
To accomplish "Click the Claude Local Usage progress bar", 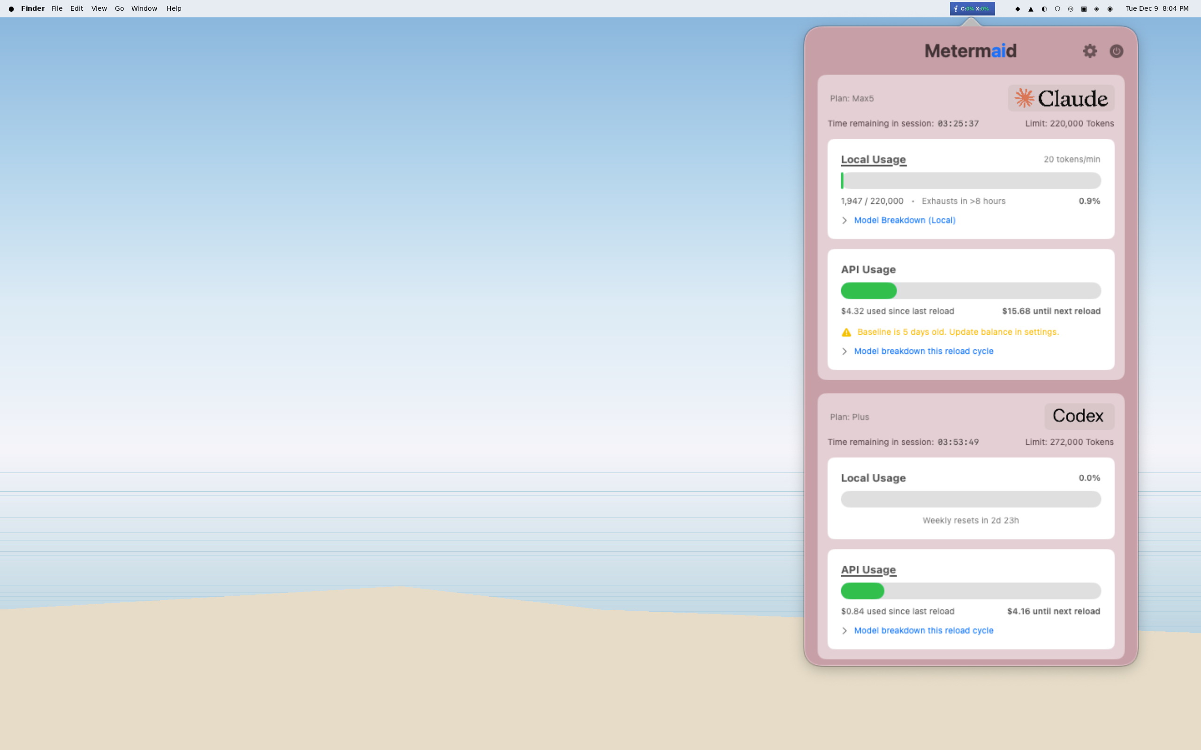I will coord(970,180).
